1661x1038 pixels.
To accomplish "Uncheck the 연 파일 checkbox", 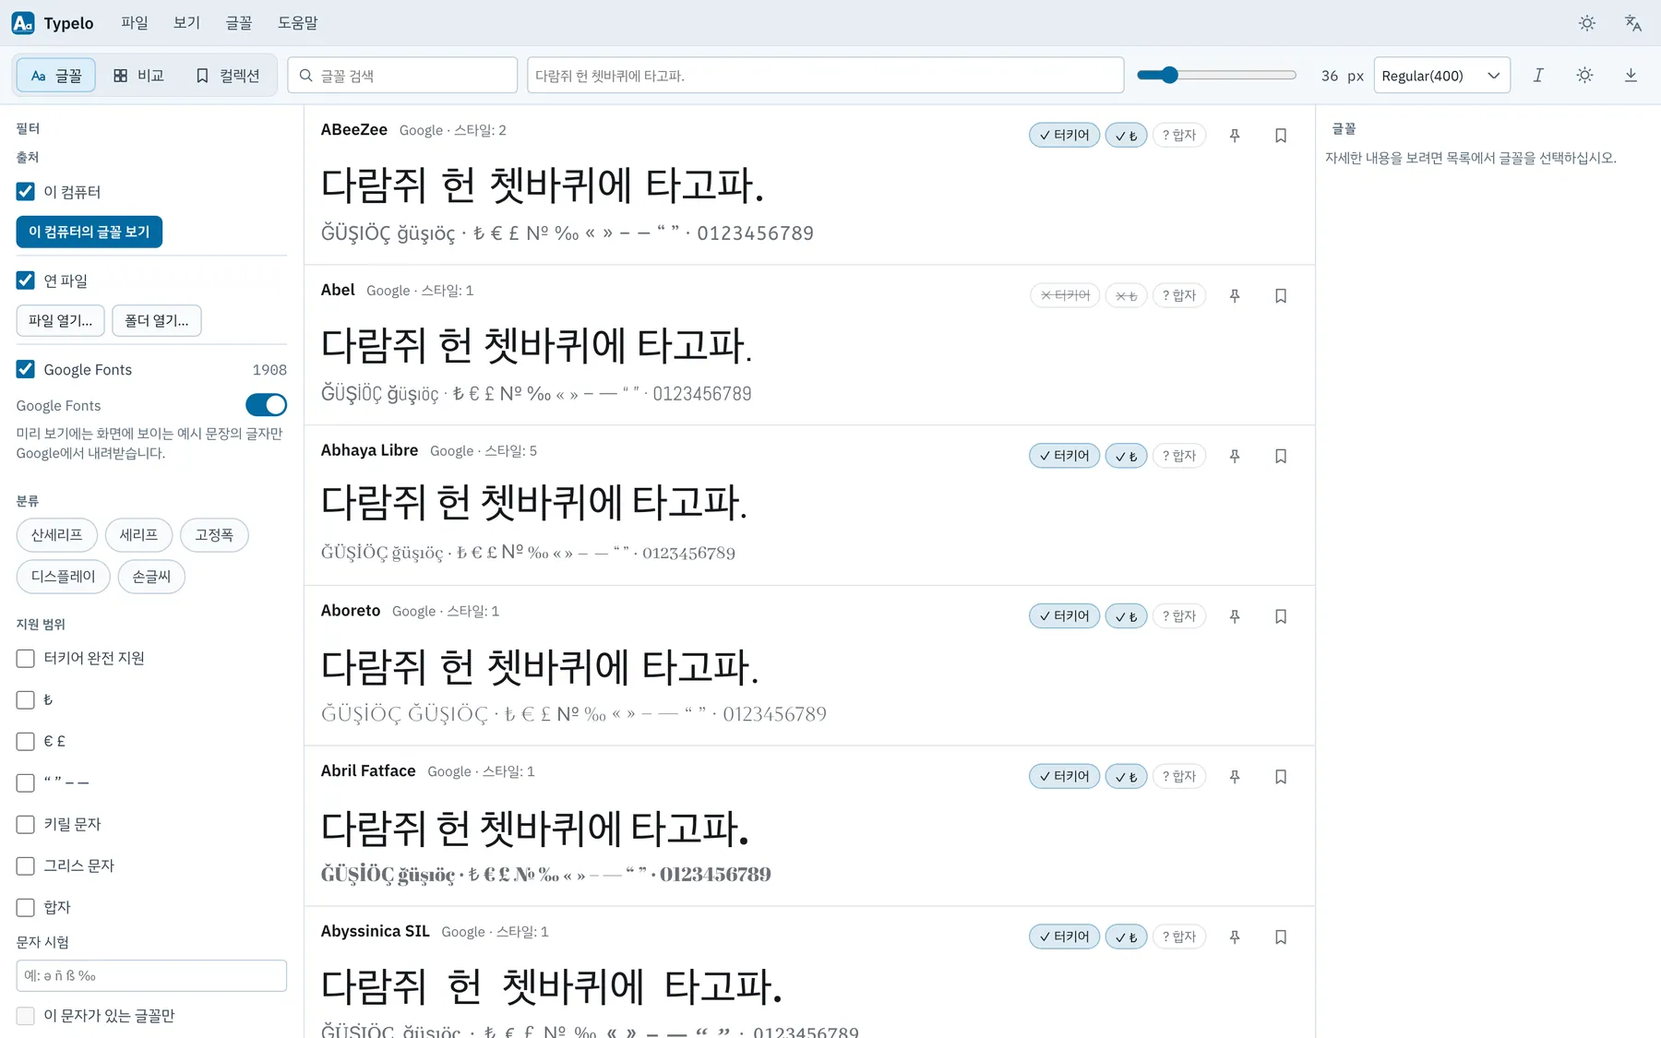I will (x=26, y=280).
